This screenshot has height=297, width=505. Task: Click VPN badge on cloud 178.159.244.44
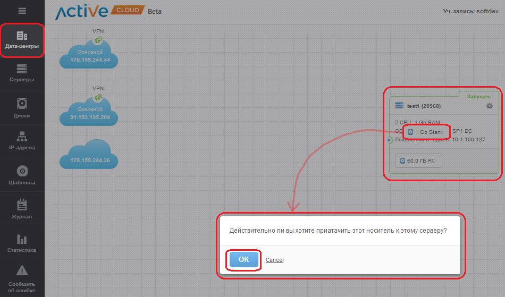pos(98,40)
